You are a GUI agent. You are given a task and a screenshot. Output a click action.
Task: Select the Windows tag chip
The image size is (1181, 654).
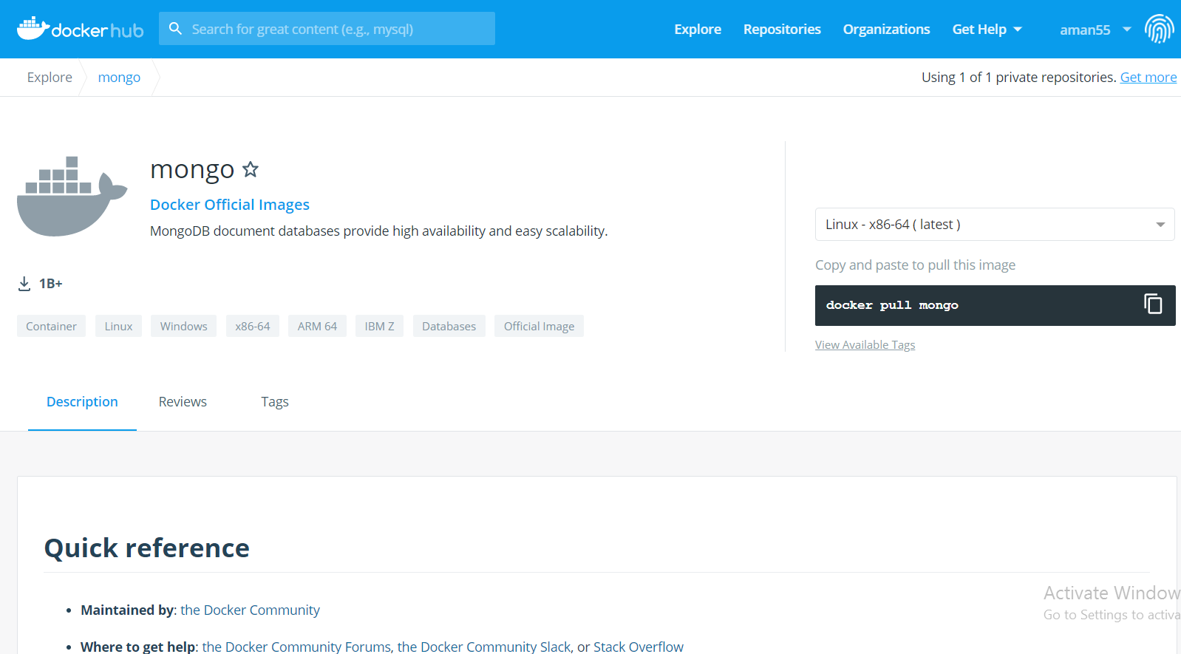[x=184, y=327]
